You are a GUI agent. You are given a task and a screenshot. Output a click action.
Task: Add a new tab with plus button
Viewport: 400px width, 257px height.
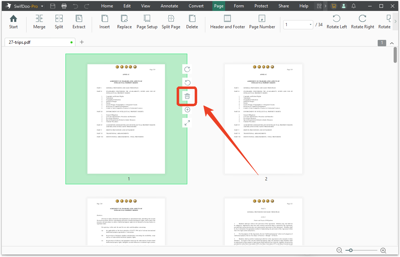tap(82, 42)
